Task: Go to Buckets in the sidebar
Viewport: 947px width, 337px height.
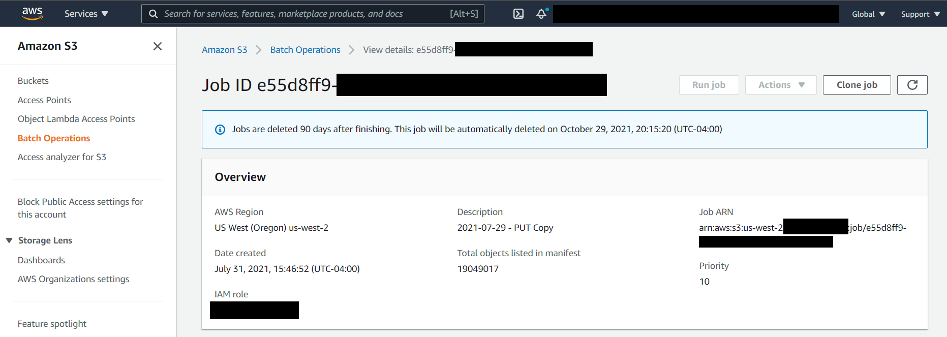Action: [x=33, y=80]
